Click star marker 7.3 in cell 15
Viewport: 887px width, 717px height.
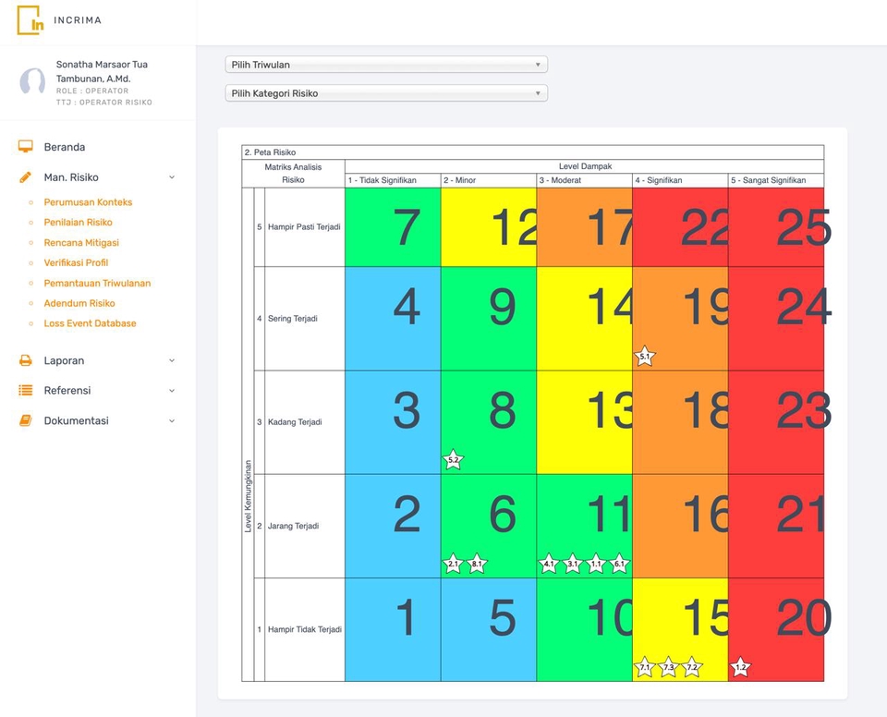point(668,667)
